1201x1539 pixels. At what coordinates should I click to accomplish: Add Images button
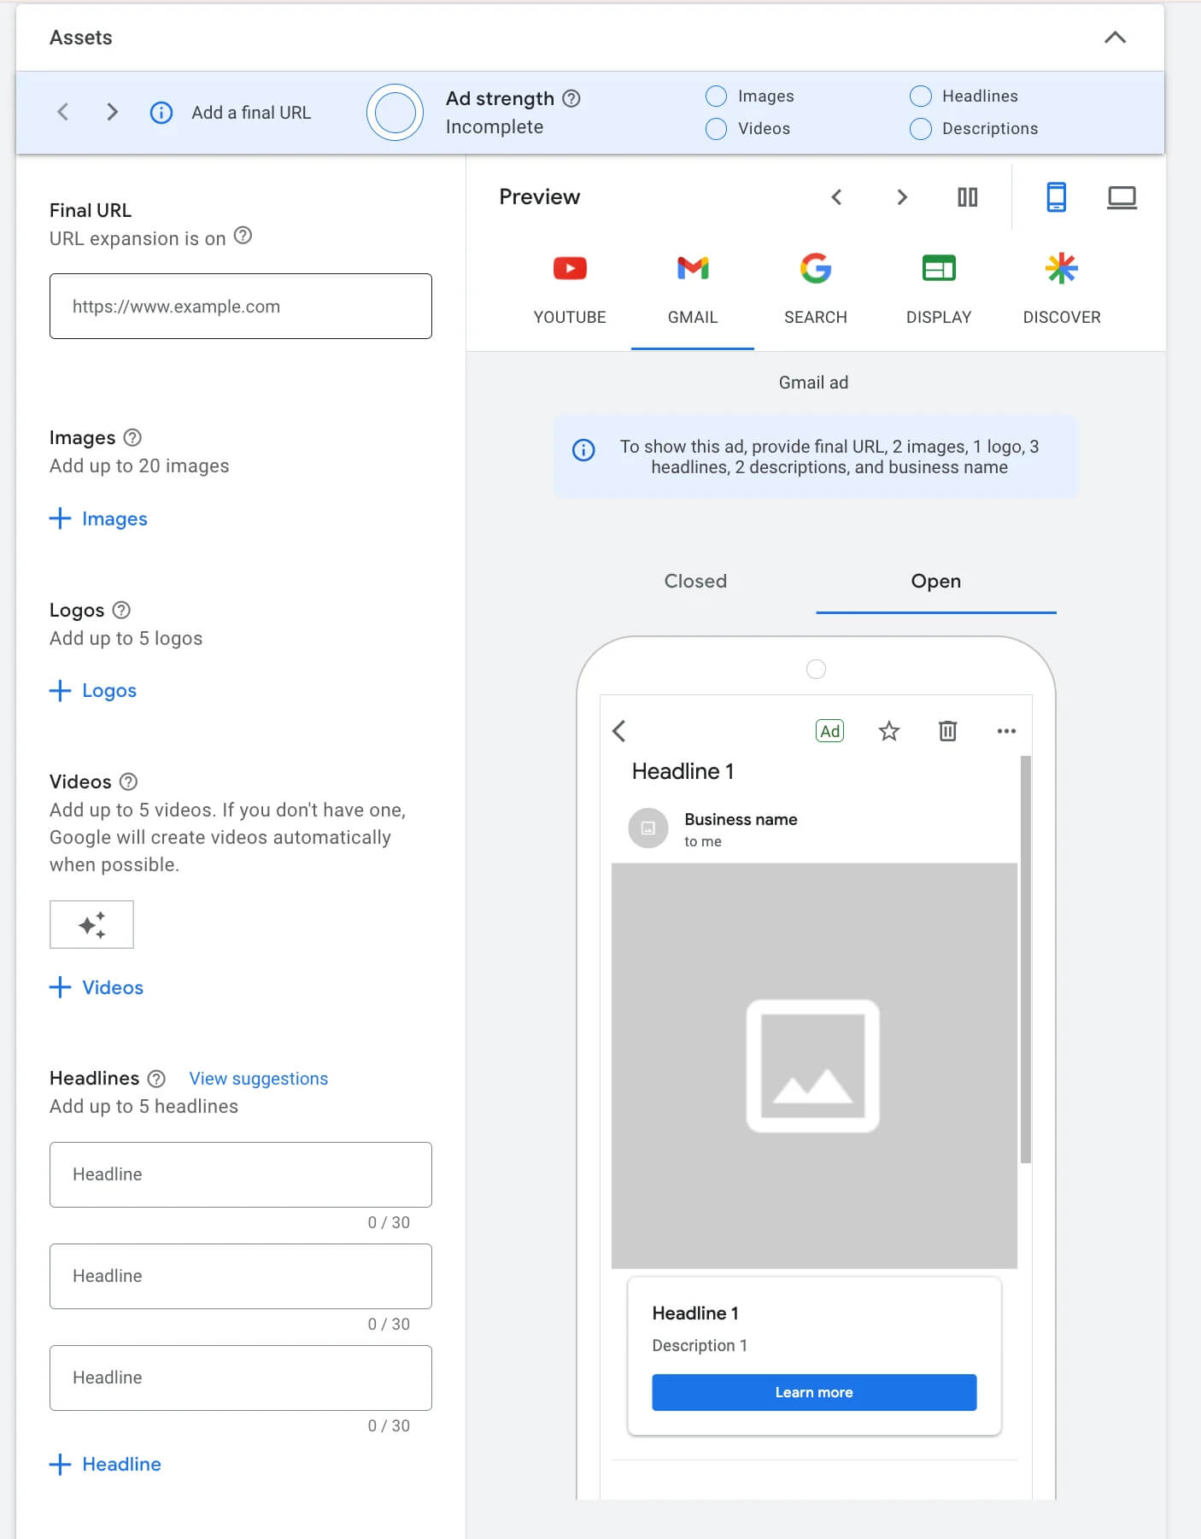coord(98,518)
